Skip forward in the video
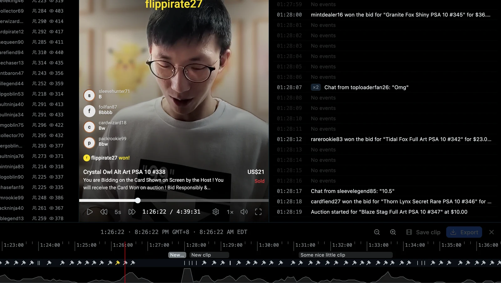The width and height of the screenshot is (501, 283). 132,212
